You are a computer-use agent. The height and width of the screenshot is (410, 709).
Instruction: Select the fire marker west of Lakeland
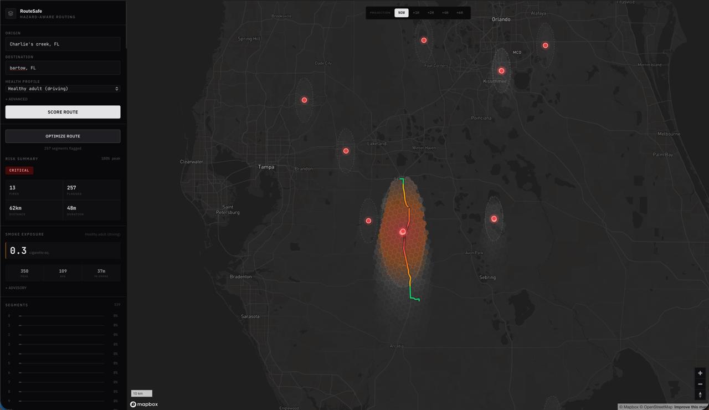pyautogui.click(x=346, y=151)
